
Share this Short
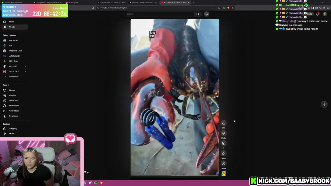coord(224,153)
